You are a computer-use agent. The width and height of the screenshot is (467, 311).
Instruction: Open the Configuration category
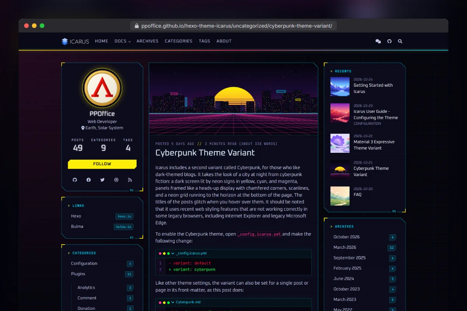[102, 264]
